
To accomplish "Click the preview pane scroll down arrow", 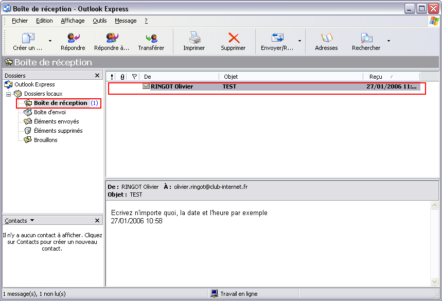I will point(434,281).
